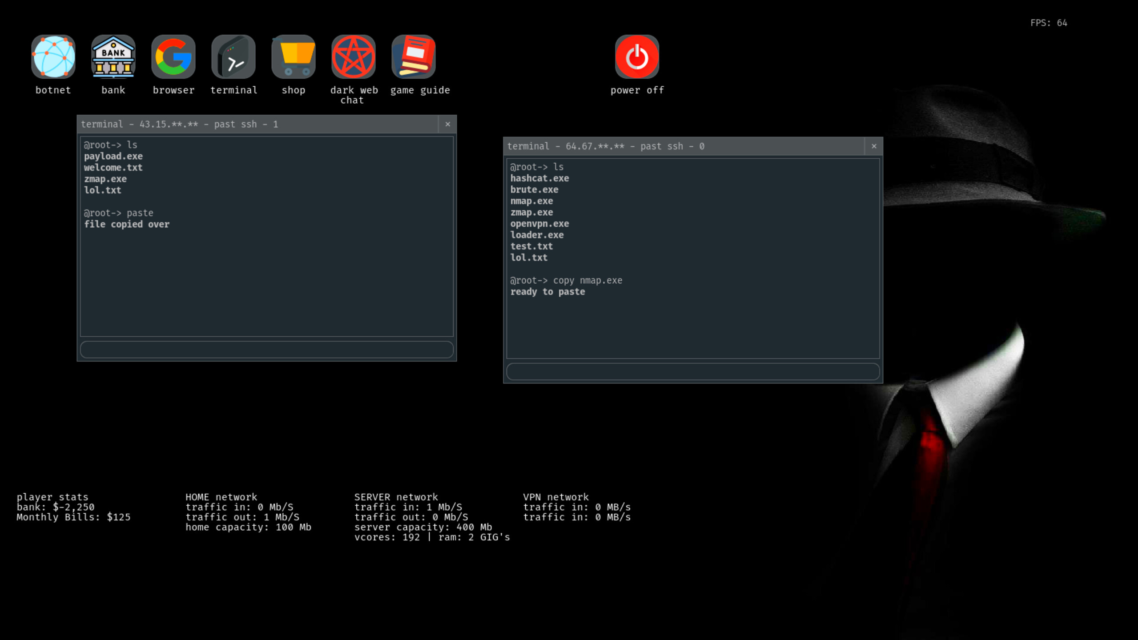Click the command input of the 43.15 terminal
Screen dimensions: 1138x640
266,350
